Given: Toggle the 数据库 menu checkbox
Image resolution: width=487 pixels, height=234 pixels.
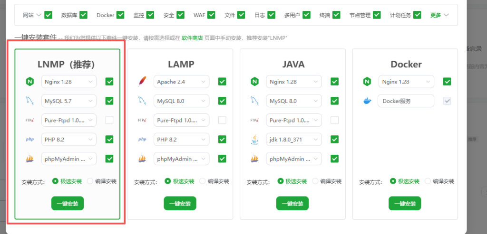Looking at the screenshot, I should (83, 15).
